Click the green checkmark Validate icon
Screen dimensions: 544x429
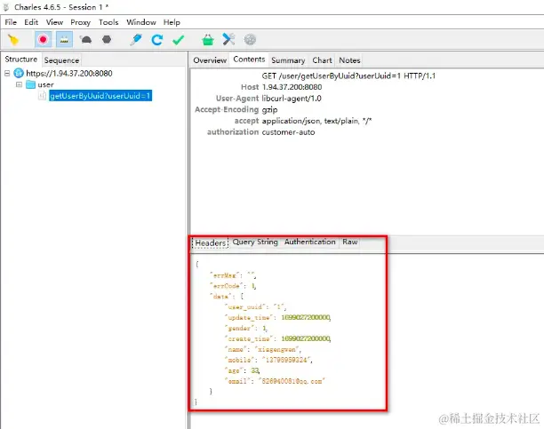(x=179, y=40)
